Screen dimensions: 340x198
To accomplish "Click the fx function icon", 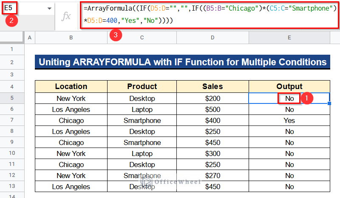I will point(66,16).
